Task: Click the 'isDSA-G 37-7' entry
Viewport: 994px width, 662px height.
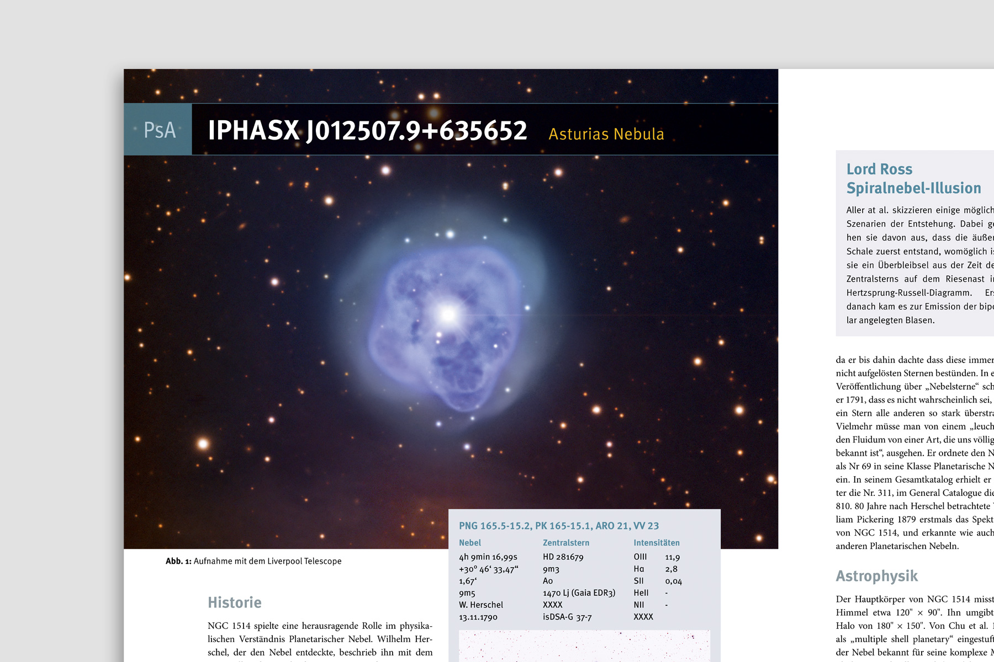Action: (x=567, y=617)
